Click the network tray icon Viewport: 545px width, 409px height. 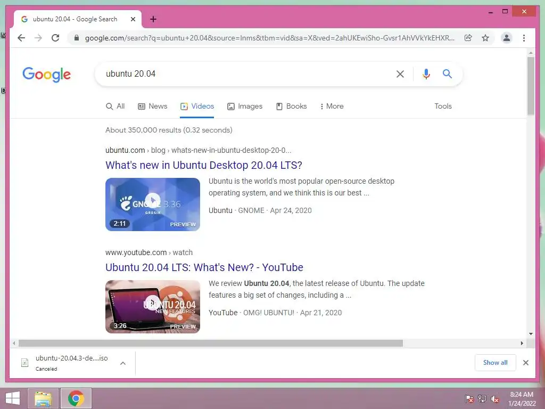pyautogui.click(x=482, y=399)
